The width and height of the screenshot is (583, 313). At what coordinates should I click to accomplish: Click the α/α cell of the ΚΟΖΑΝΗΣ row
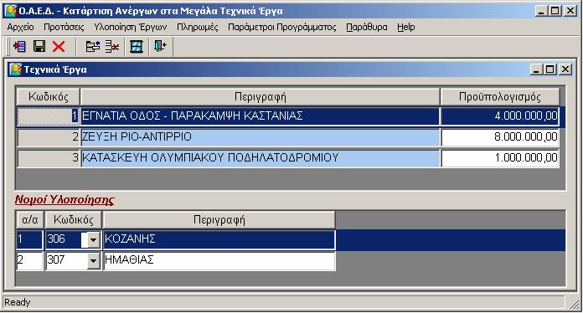pos(30,239)
